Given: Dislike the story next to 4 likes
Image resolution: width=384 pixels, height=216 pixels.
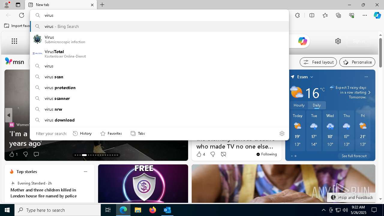Looking at the screenshot, I should pos(213,154).
